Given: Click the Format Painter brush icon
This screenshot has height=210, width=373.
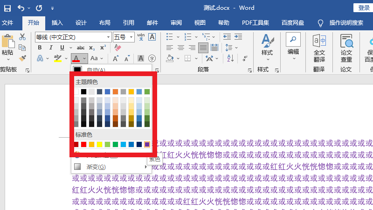Looking at the screenshot, I should coord(22,58).
